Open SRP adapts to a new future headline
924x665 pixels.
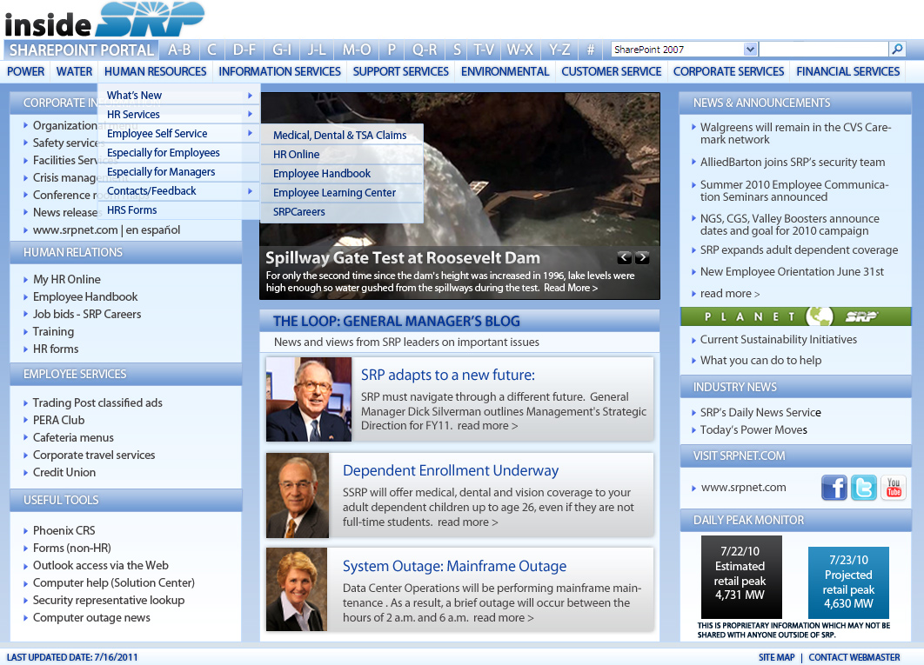point(448,376)
